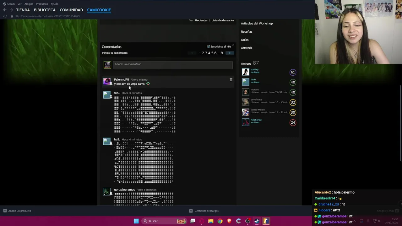This screenshot has height=226, width=402.
Task: Open Ahaharon's avatar in friends list
Action: tap(245, 122)
